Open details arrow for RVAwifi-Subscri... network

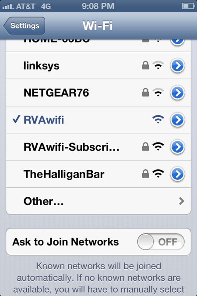tap(177, 147)
